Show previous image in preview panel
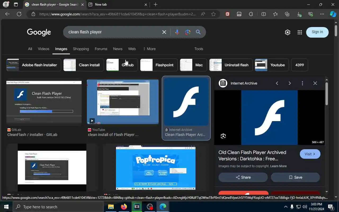Image resolution: width=339 pixels, height=212 pixels. click(277, 83)
